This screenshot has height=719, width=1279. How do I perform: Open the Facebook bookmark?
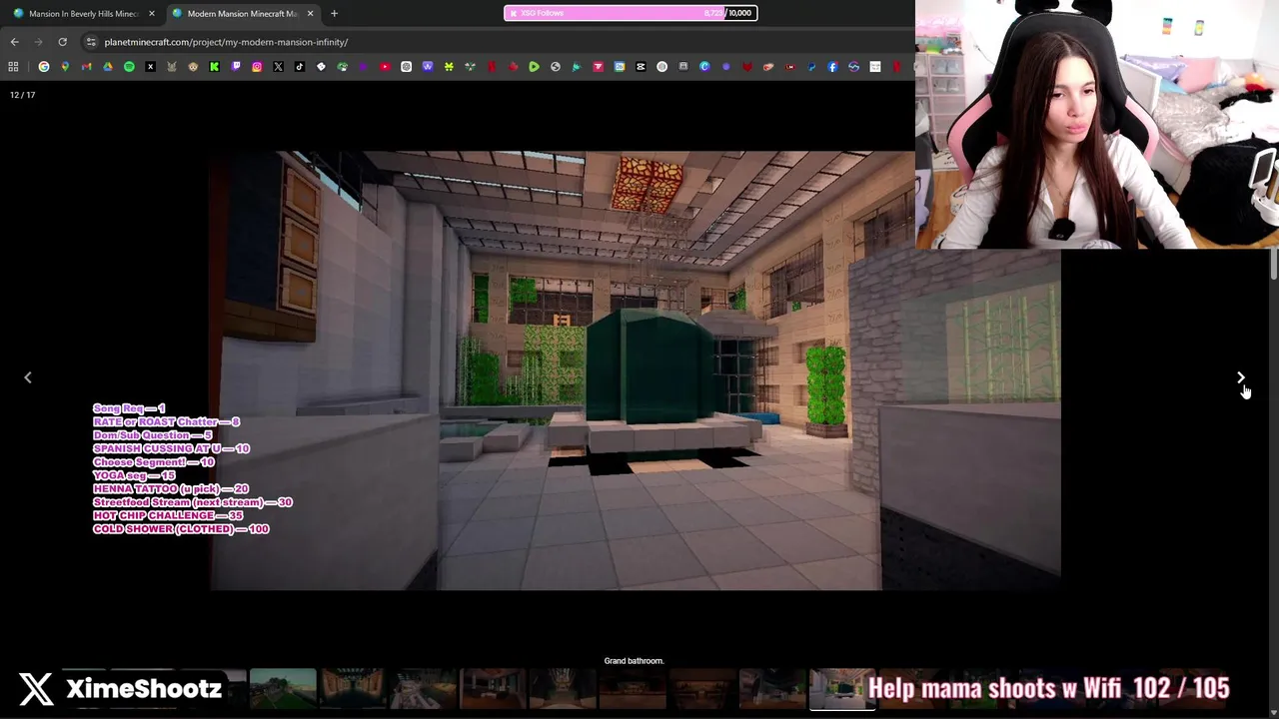tap(832, 67)
